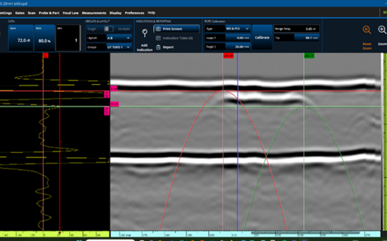Open the Groups UT TOFD 1 dropdown
This screenshot has width=387, height=241.
(x=119, y=47)
